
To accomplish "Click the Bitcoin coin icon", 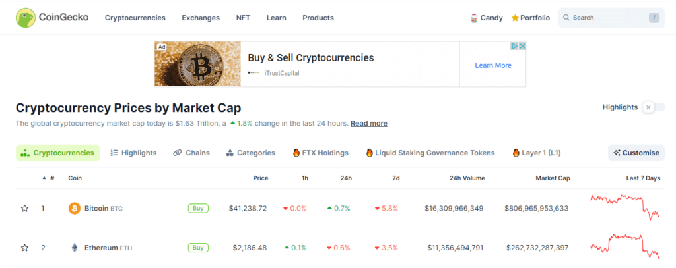I will [75, 208].
